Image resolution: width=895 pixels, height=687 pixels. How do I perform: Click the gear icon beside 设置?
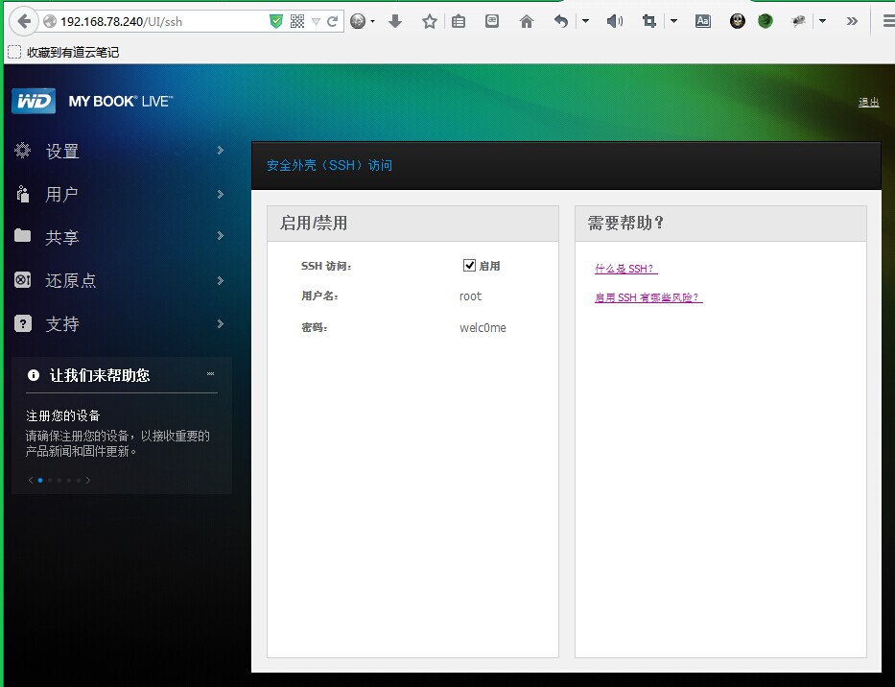pos(22,151)
